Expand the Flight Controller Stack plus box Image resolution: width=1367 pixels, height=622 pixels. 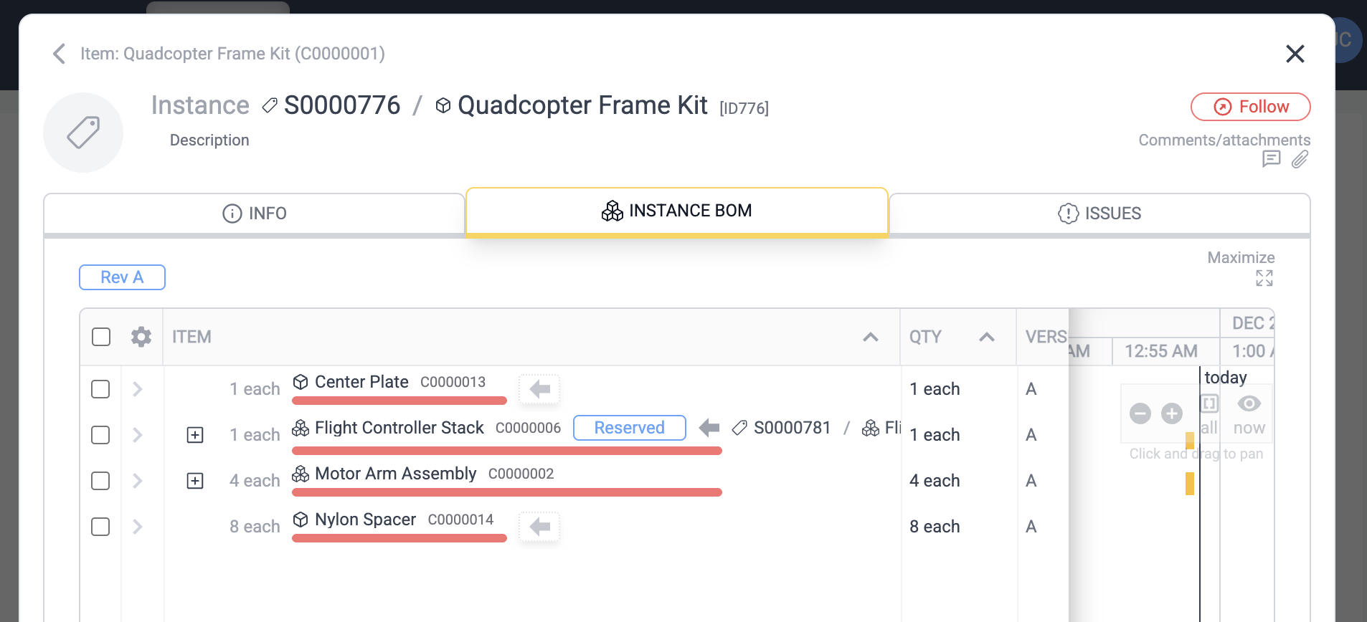(x=194, y=435)
